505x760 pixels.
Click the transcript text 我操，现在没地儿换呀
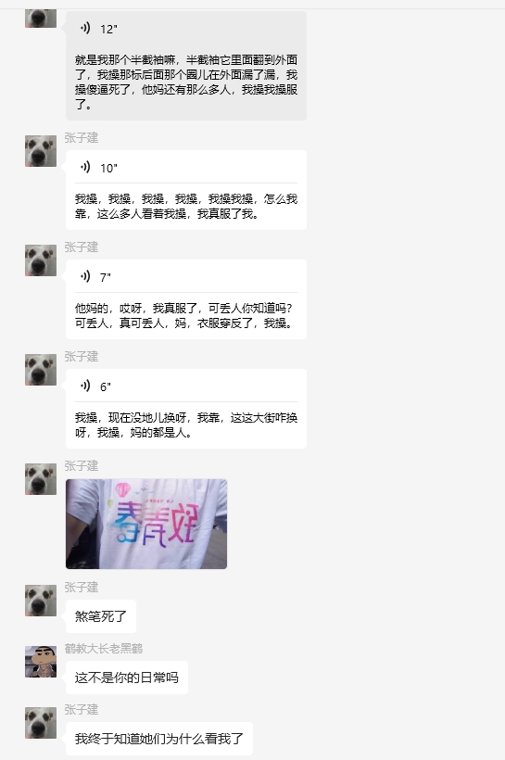pyautogui.click(x=186, y=425)
